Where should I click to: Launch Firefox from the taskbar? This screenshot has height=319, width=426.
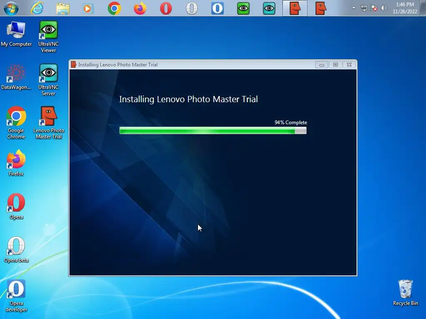(140, 8)
